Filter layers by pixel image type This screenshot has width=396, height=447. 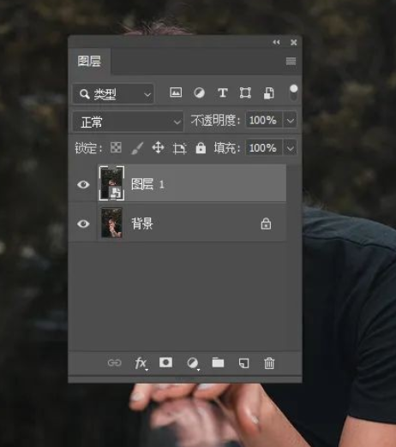click(x=176, y=92)
